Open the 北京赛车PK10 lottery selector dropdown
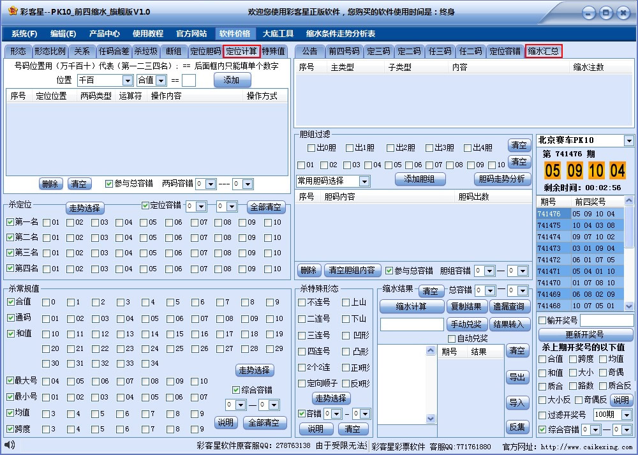The width and height of the screenshot is (638, 455). pos(628,140)
